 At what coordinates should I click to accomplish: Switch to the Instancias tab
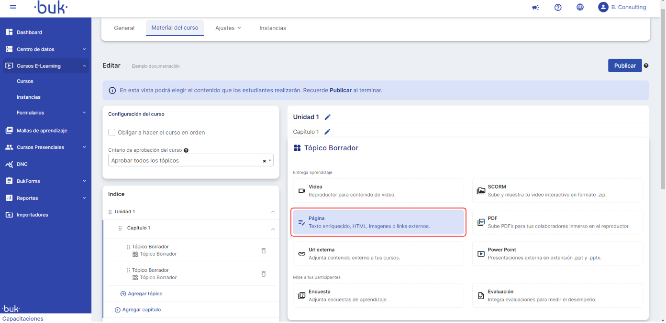coord(273,28)
